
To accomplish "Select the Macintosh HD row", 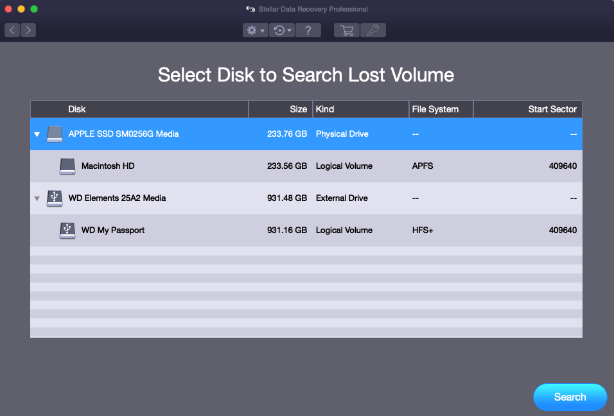I will point(306,166).
